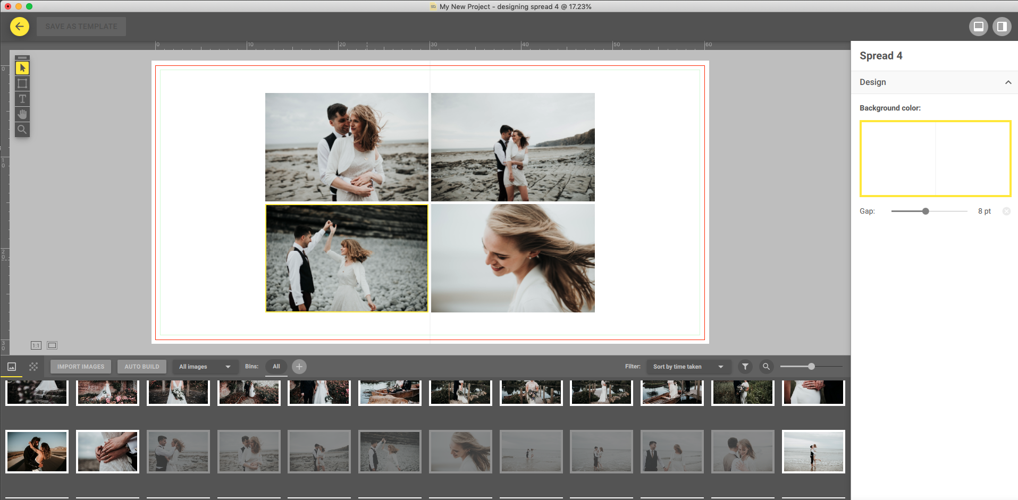Set canvas zoom to 1:1
1018x500 pixels.
(36, 345)
